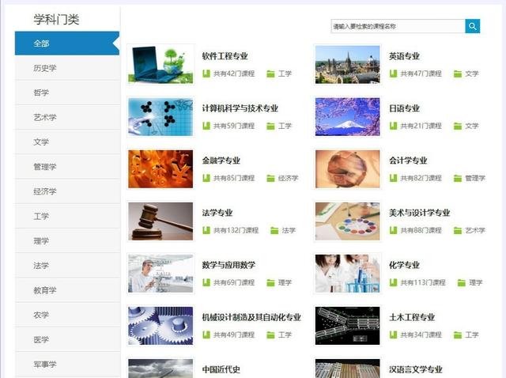506x378 pixels.
Task: Click the book icon beside 共有85门课程
Action: pos(206,178)
